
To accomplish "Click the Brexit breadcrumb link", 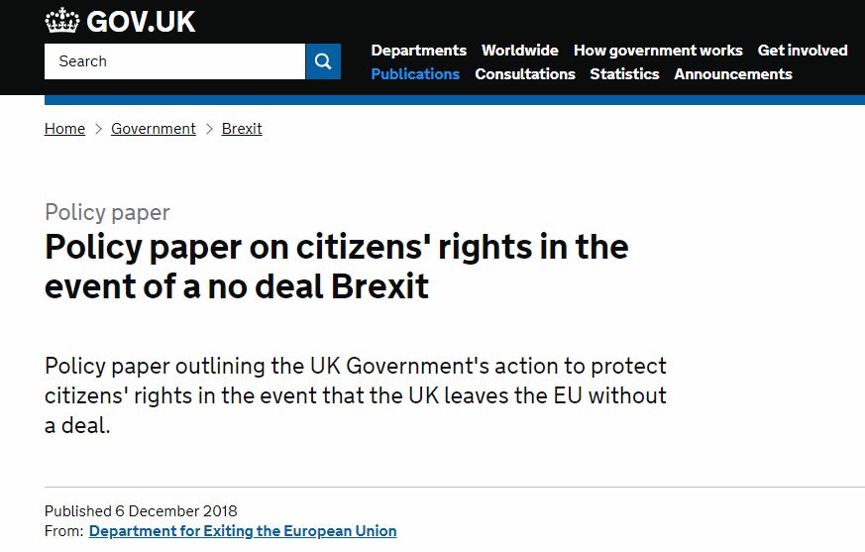I will pos(242,129).
